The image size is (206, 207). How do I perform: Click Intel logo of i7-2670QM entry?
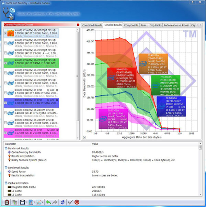[11, 83]
